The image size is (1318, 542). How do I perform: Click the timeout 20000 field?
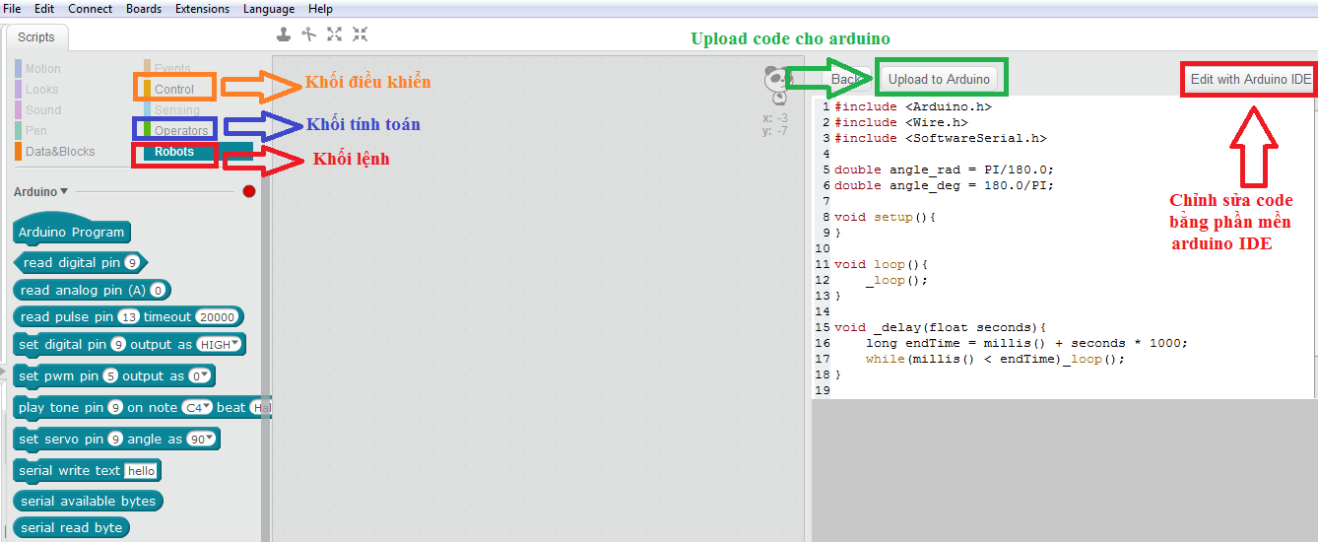(x=217, y=317)
